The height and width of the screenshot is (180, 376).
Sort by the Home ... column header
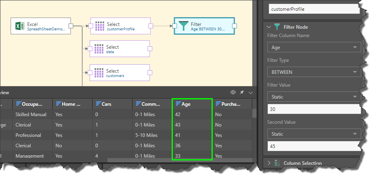72,104
